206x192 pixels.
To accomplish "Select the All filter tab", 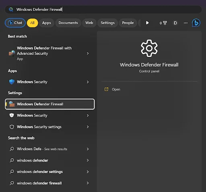I will [32, 23].
